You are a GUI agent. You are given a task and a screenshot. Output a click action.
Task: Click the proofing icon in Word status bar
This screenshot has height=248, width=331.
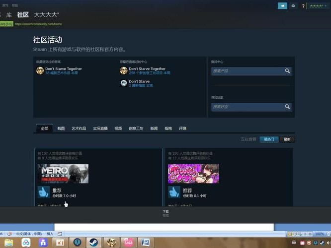coord(9,234)
